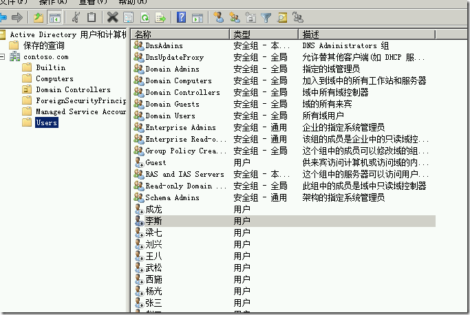This screenshot has height=315, width=470.
Task: Click the DnsAdmins group icon
Action: 139,45
